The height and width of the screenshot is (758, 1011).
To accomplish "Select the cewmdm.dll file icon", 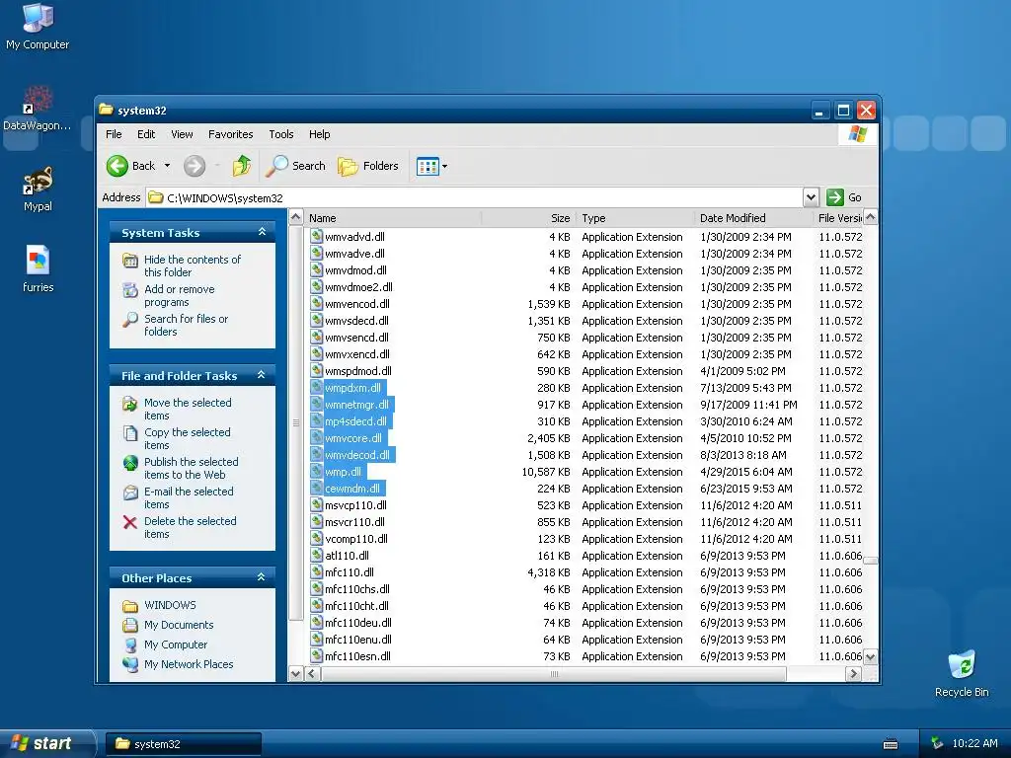I will click(316, 488).
